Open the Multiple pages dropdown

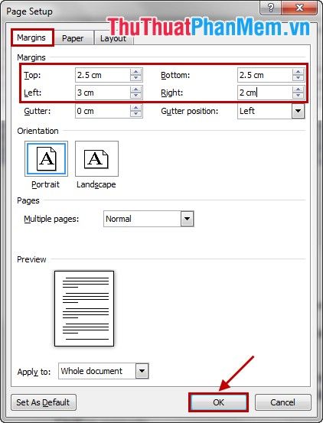click(x=187, y=219)
